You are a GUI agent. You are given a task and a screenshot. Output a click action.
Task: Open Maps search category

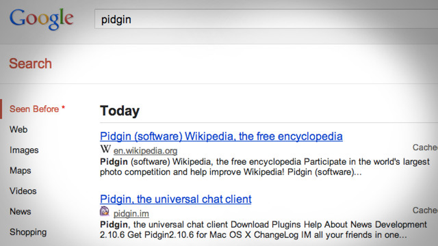(x=20, y=171)
